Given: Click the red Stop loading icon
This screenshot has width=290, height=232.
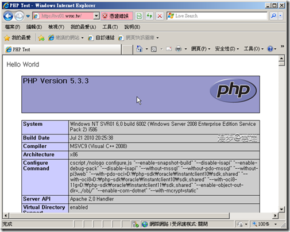Looking at the screenshot, I should (160, 16).
